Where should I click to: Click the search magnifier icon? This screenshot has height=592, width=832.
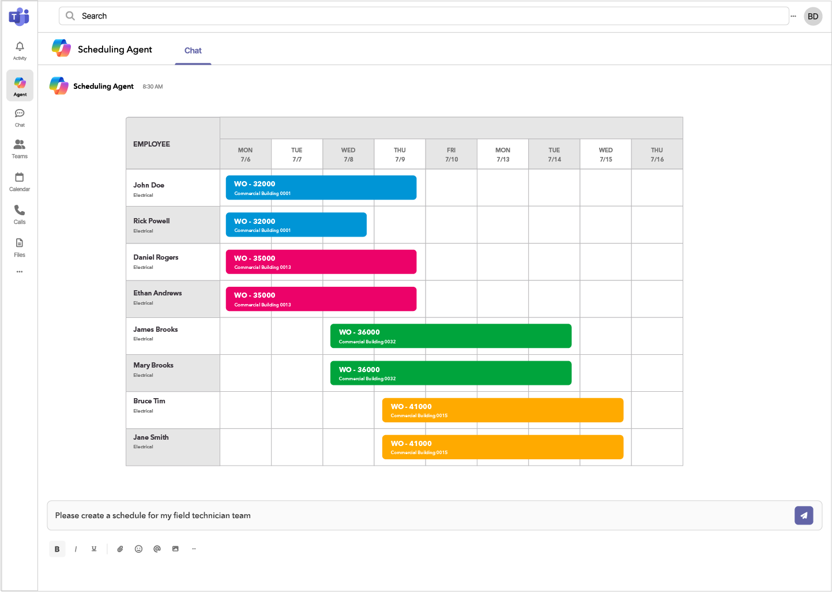coord(70,16)
